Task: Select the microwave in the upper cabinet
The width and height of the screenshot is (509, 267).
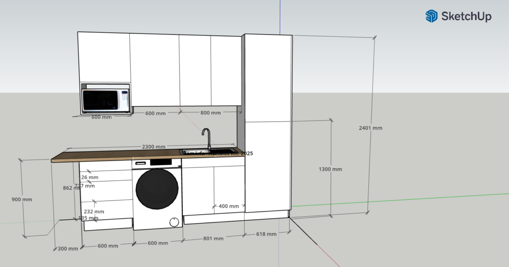Action: point(105,100)
